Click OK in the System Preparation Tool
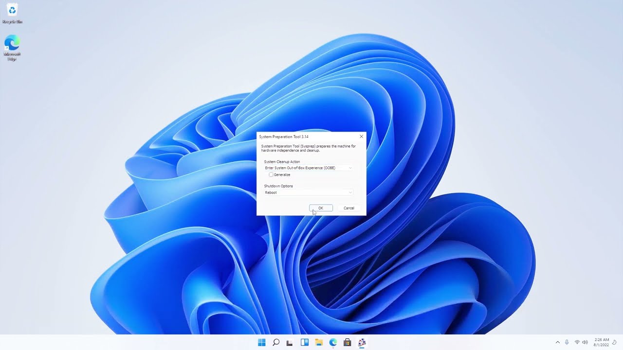 click(321, 208)
